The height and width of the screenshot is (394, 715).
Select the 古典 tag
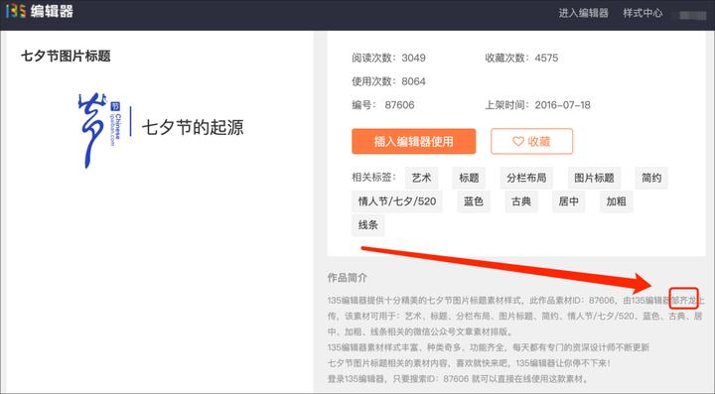pos(521,201)
